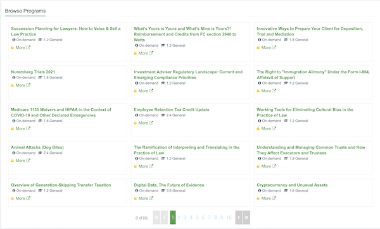The width and height of the screenshot is (380, 229).
Task: Click the lock icon under Cryptocurrency and Unusual Assets
Action: pos(258,198)
